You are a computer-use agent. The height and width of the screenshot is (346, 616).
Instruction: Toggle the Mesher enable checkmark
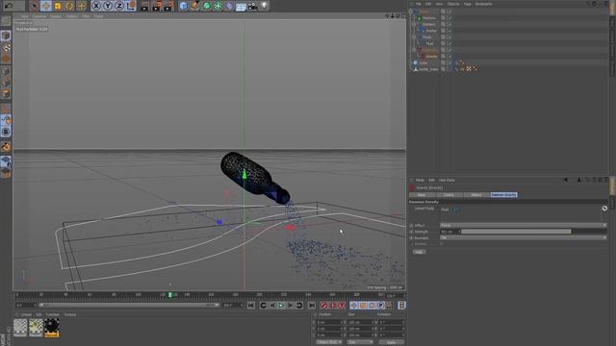pyautogui.click(x=449, y=17)
